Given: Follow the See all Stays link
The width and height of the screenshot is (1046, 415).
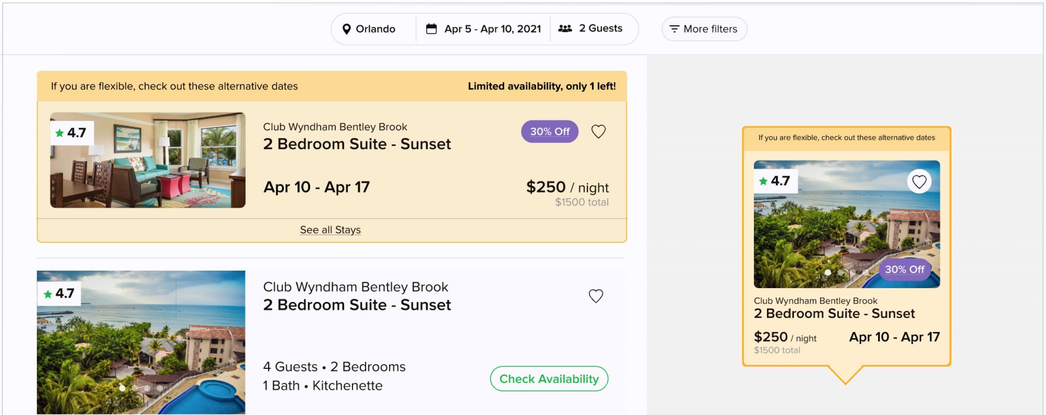Looking at the screenshot, I should tap(330, 230).
